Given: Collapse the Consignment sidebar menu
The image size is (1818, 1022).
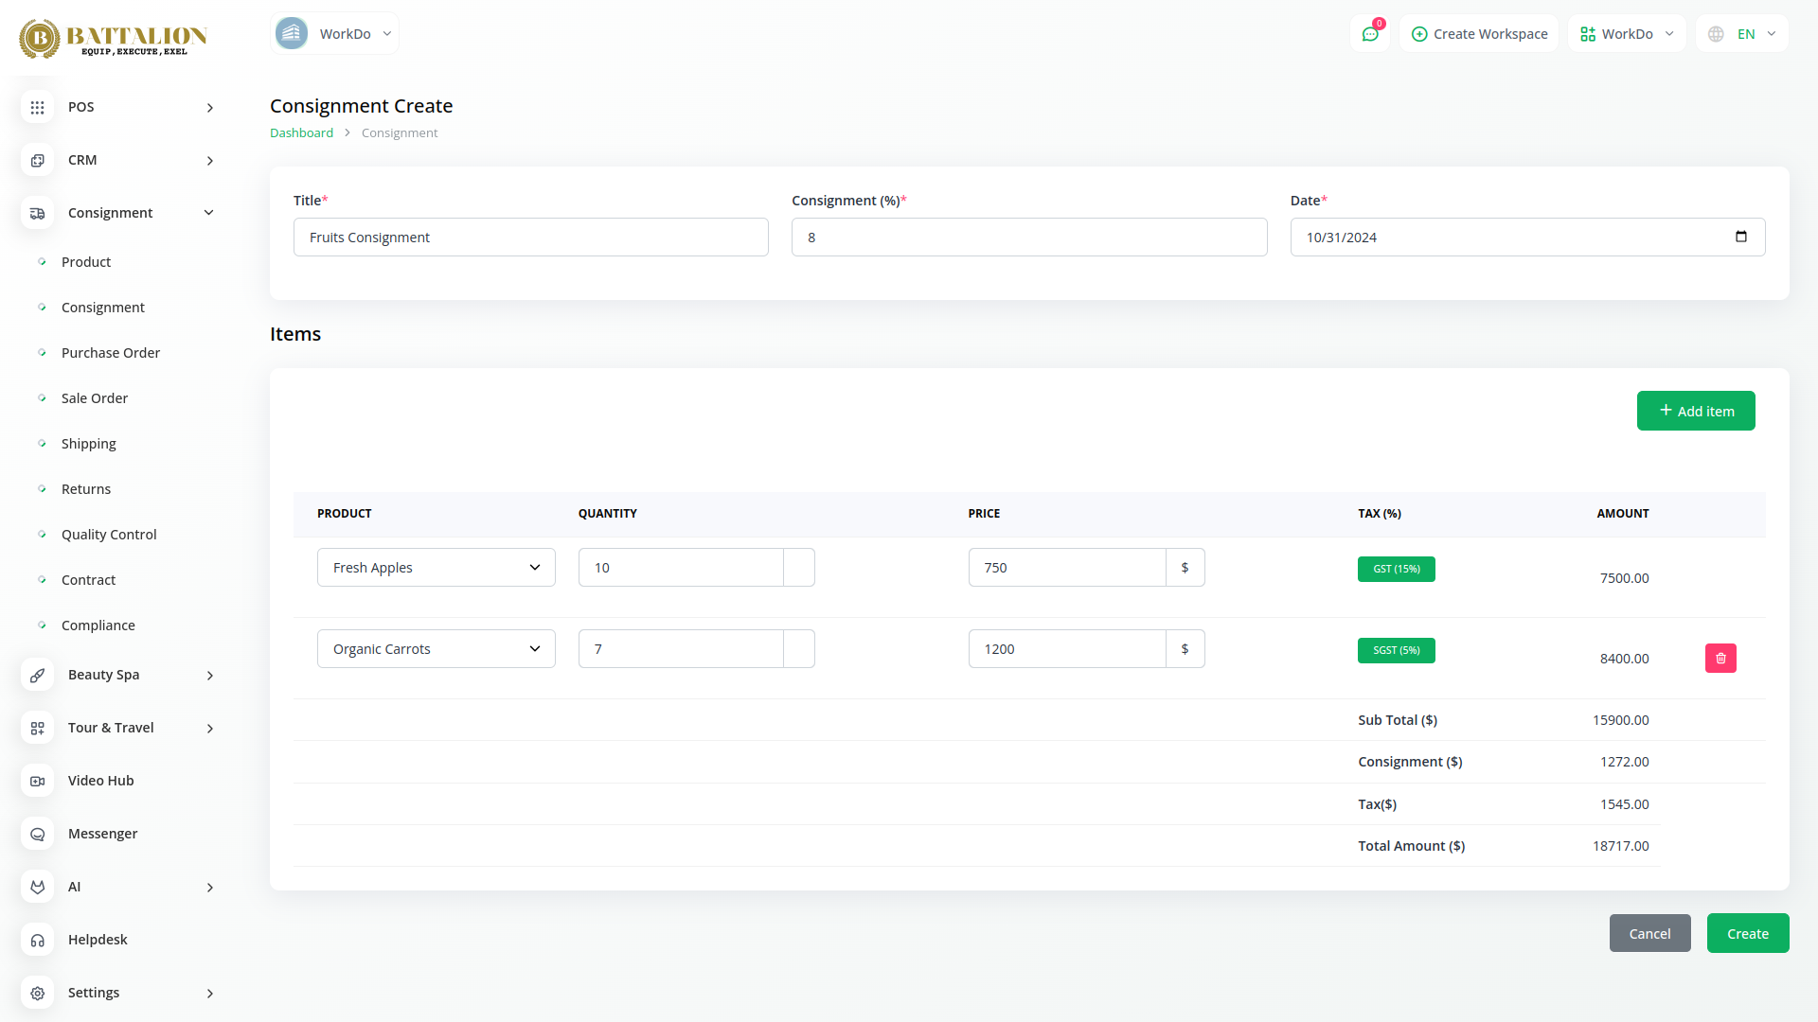Looking at the screenshot, I should [208, 213].
